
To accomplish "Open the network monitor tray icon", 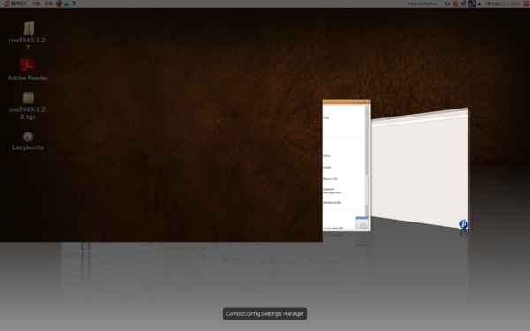I will [x=464, y=4].
